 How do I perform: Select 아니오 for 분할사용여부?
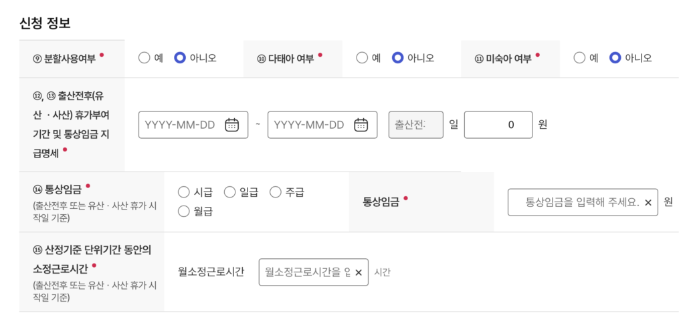180,58
